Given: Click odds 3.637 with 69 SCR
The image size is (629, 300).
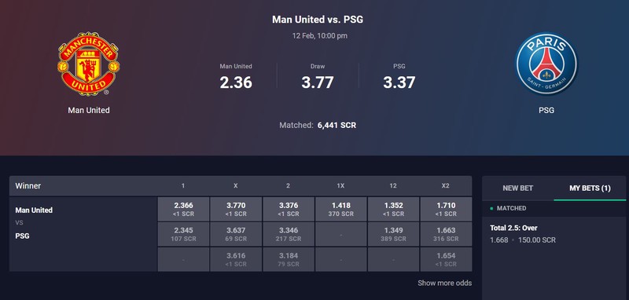Looking at the screenshot, I should (x=236, y=234).
